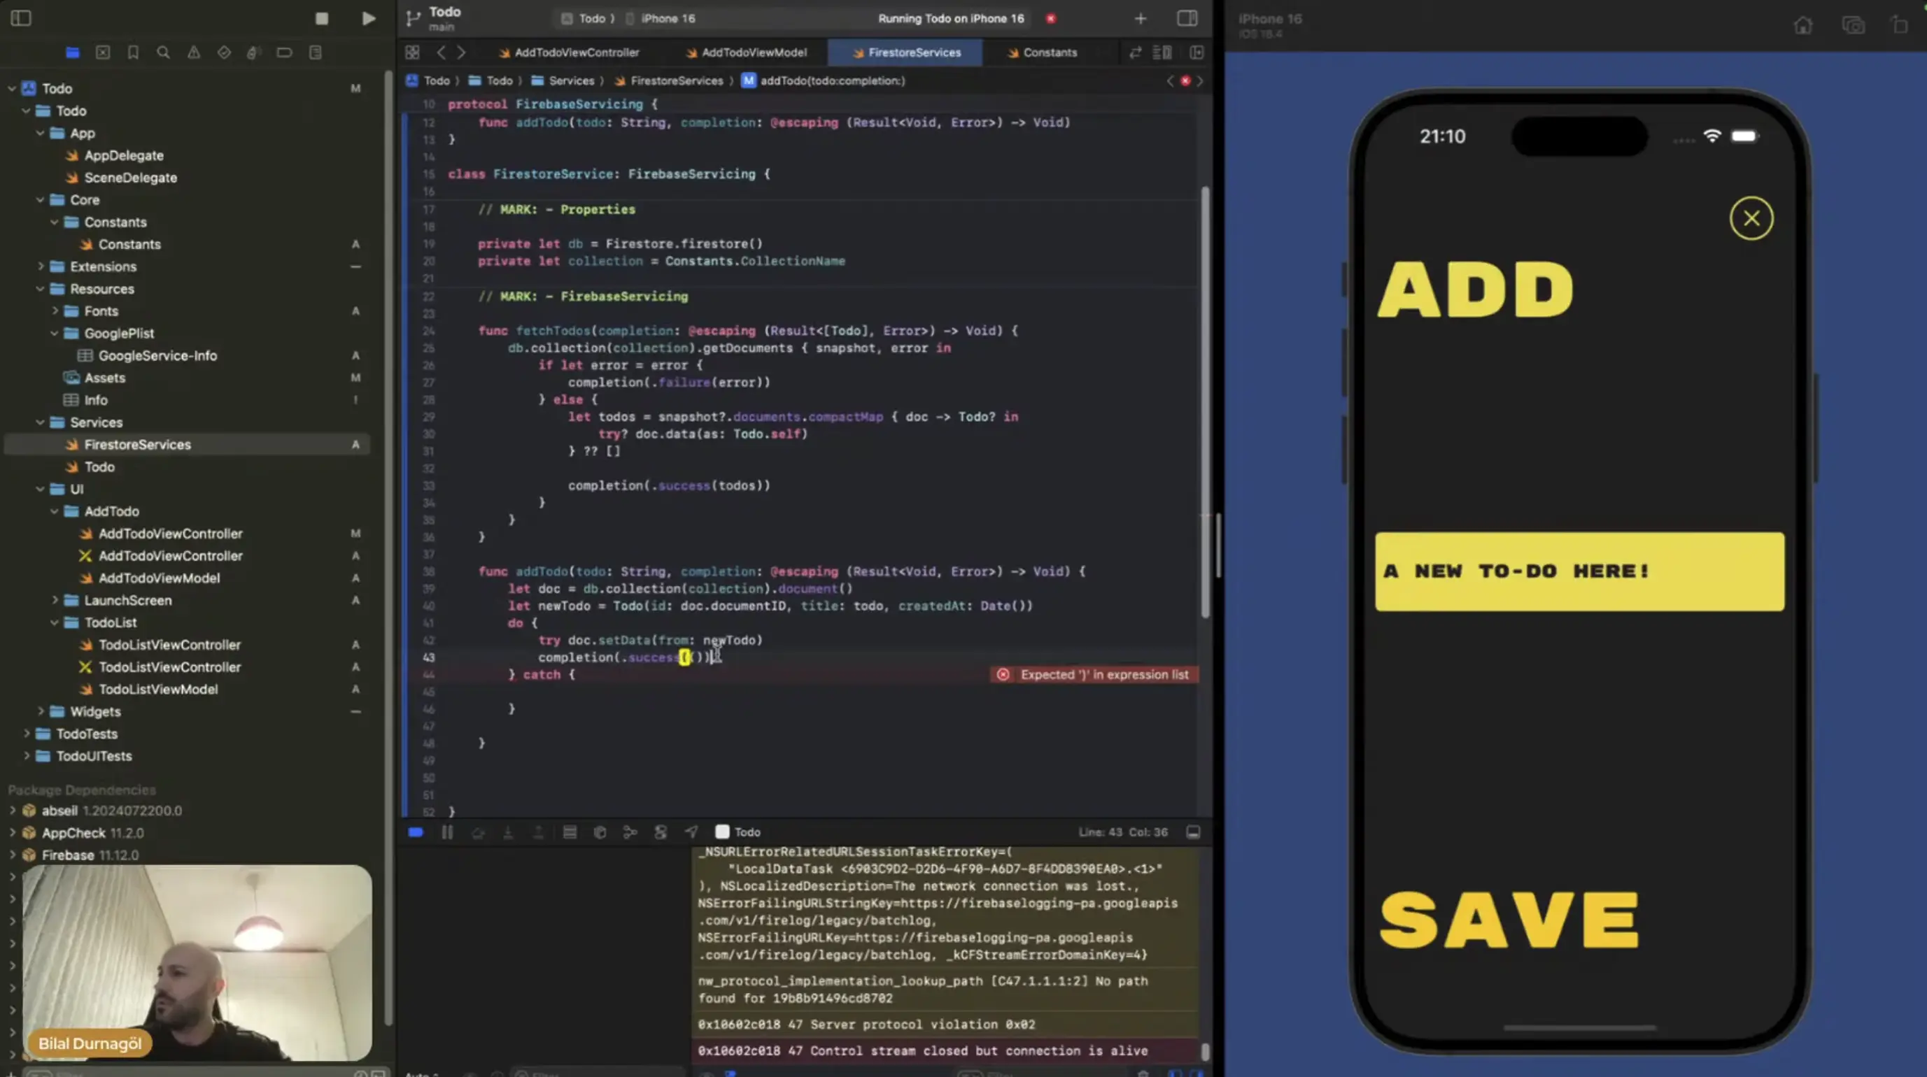
Task: Click the 'Expected )' error message badge
Action: (x=1094, y=675)
